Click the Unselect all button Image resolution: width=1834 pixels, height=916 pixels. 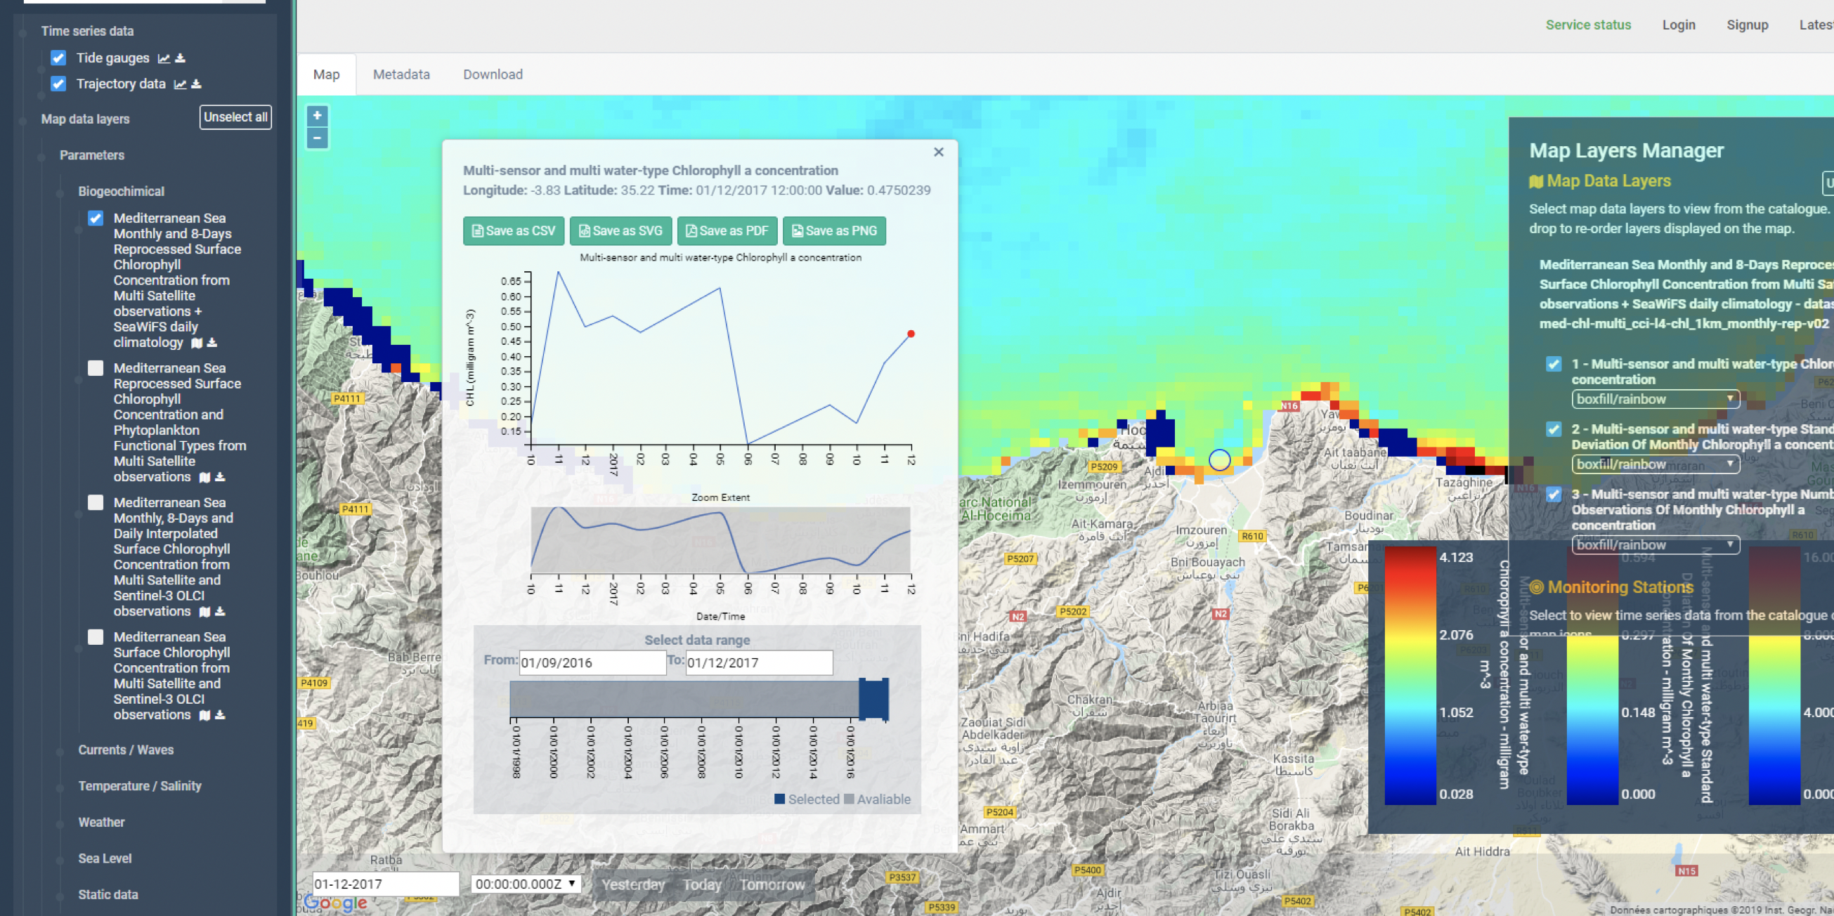235,117
